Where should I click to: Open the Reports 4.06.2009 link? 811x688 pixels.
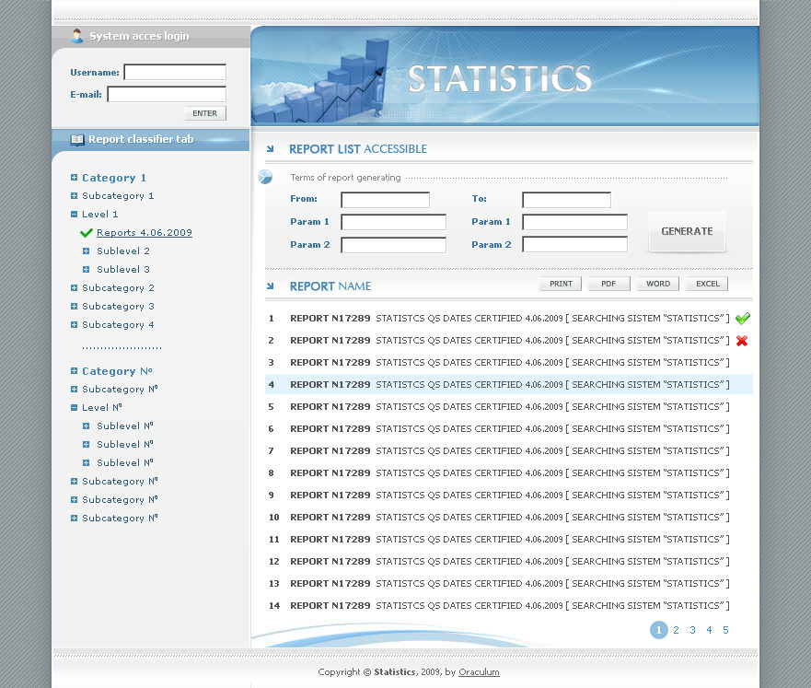click(145, 233)
